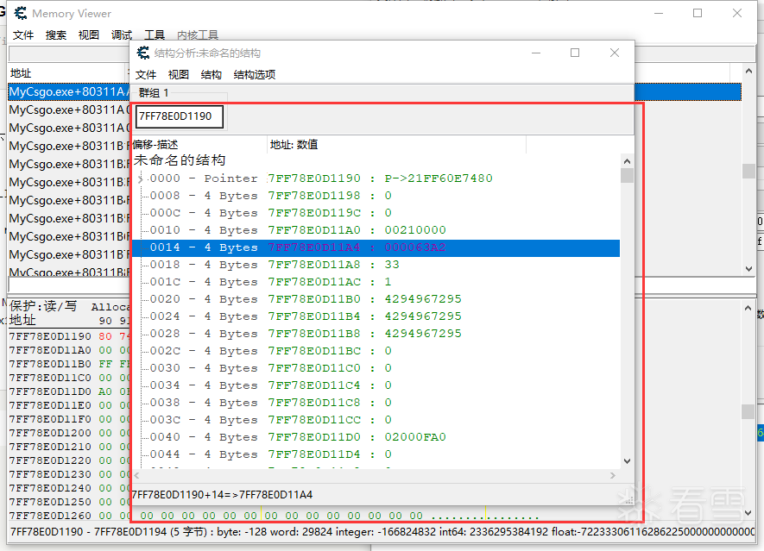Click hex address 7FF78E0D1200 in hex view
The height and width of the screenshot is (551, 764).
coord(50,433)
